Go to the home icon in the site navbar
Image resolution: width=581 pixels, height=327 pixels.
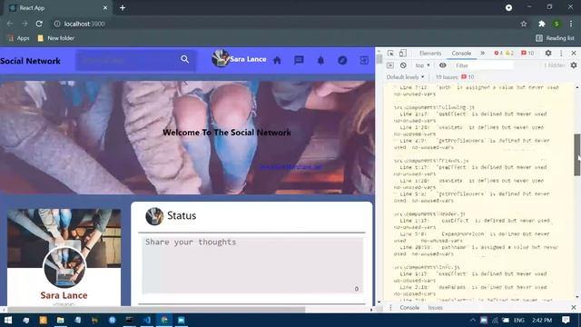coord(277,60)
